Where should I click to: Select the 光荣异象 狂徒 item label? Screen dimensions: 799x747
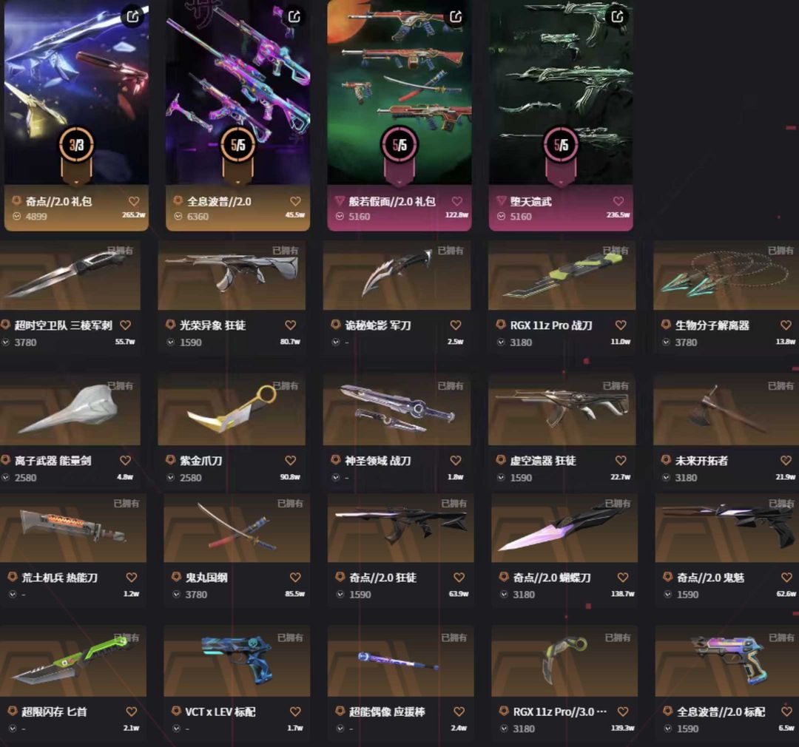click(212, 325)
